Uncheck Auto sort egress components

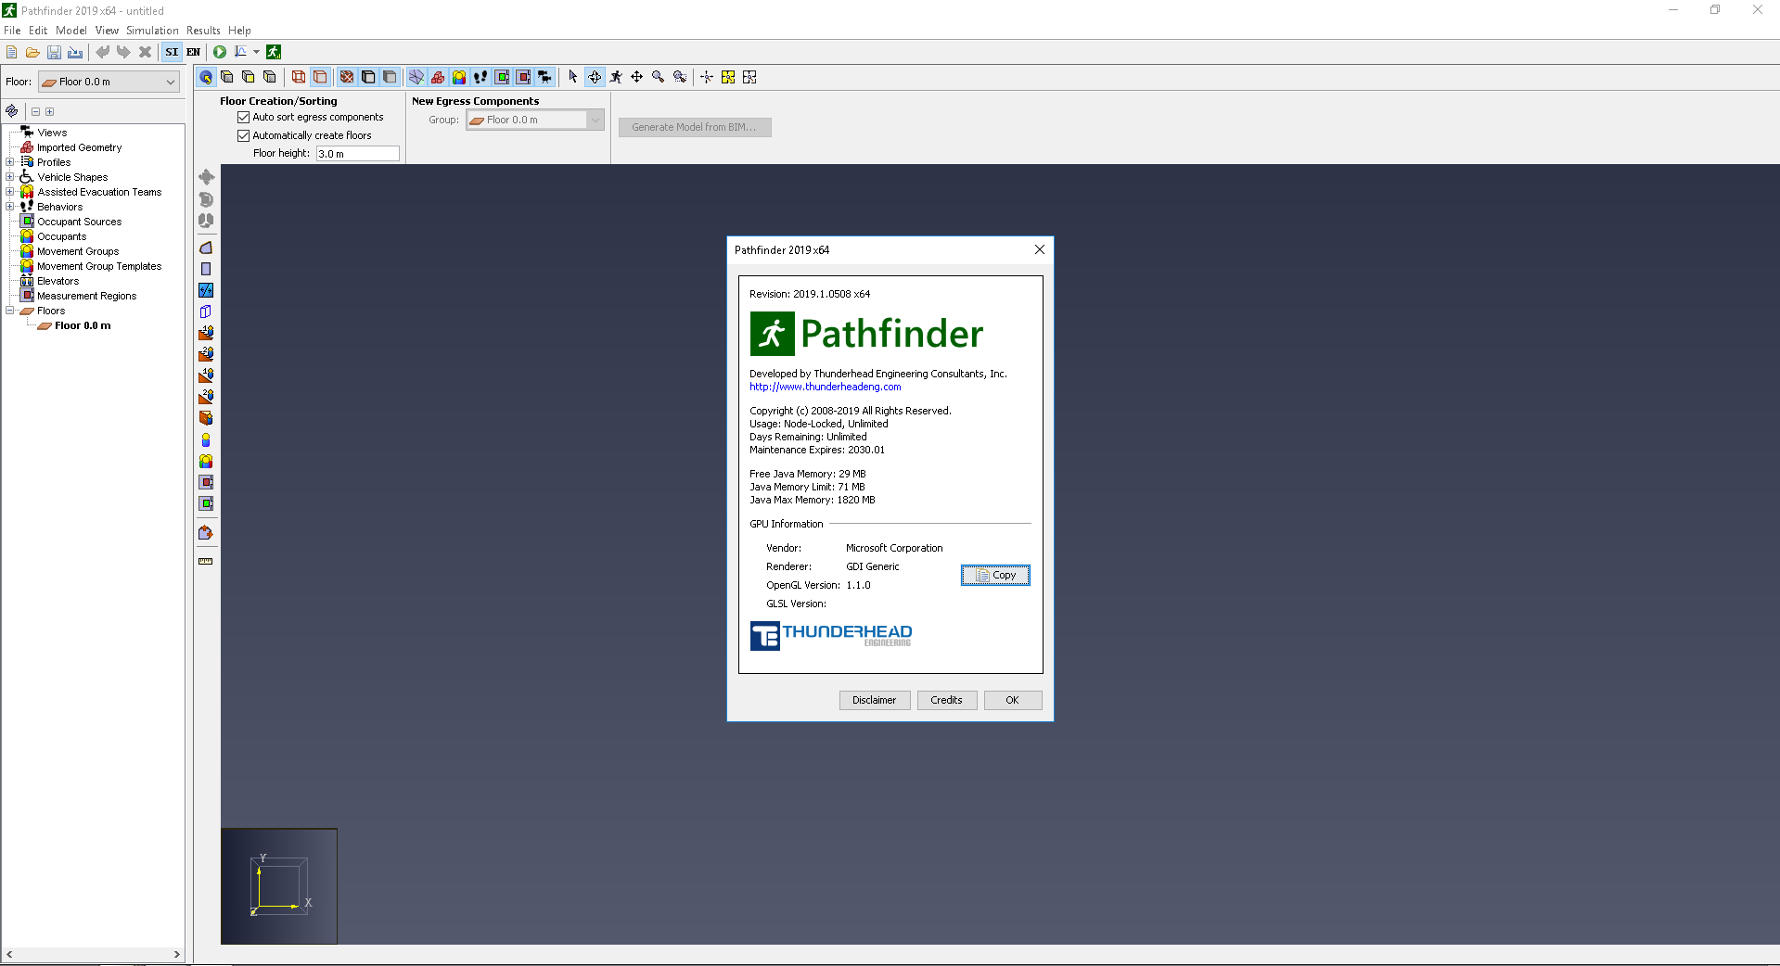[x=244, y=118]
